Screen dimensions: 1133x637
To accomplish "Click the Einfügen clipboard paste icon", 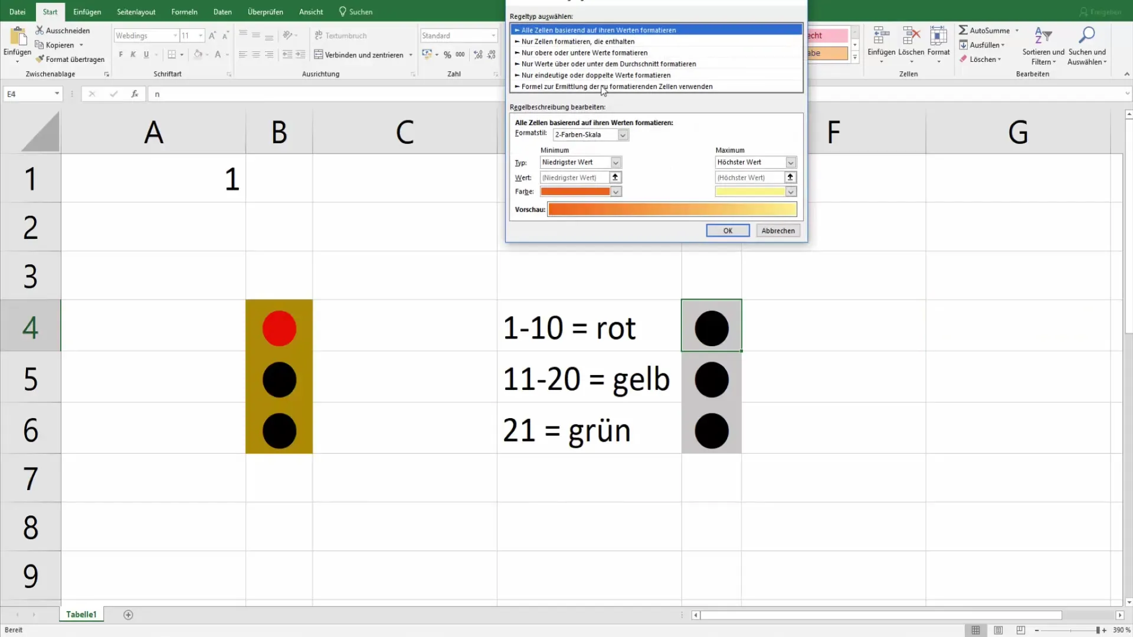I will (x=18, y=37).
